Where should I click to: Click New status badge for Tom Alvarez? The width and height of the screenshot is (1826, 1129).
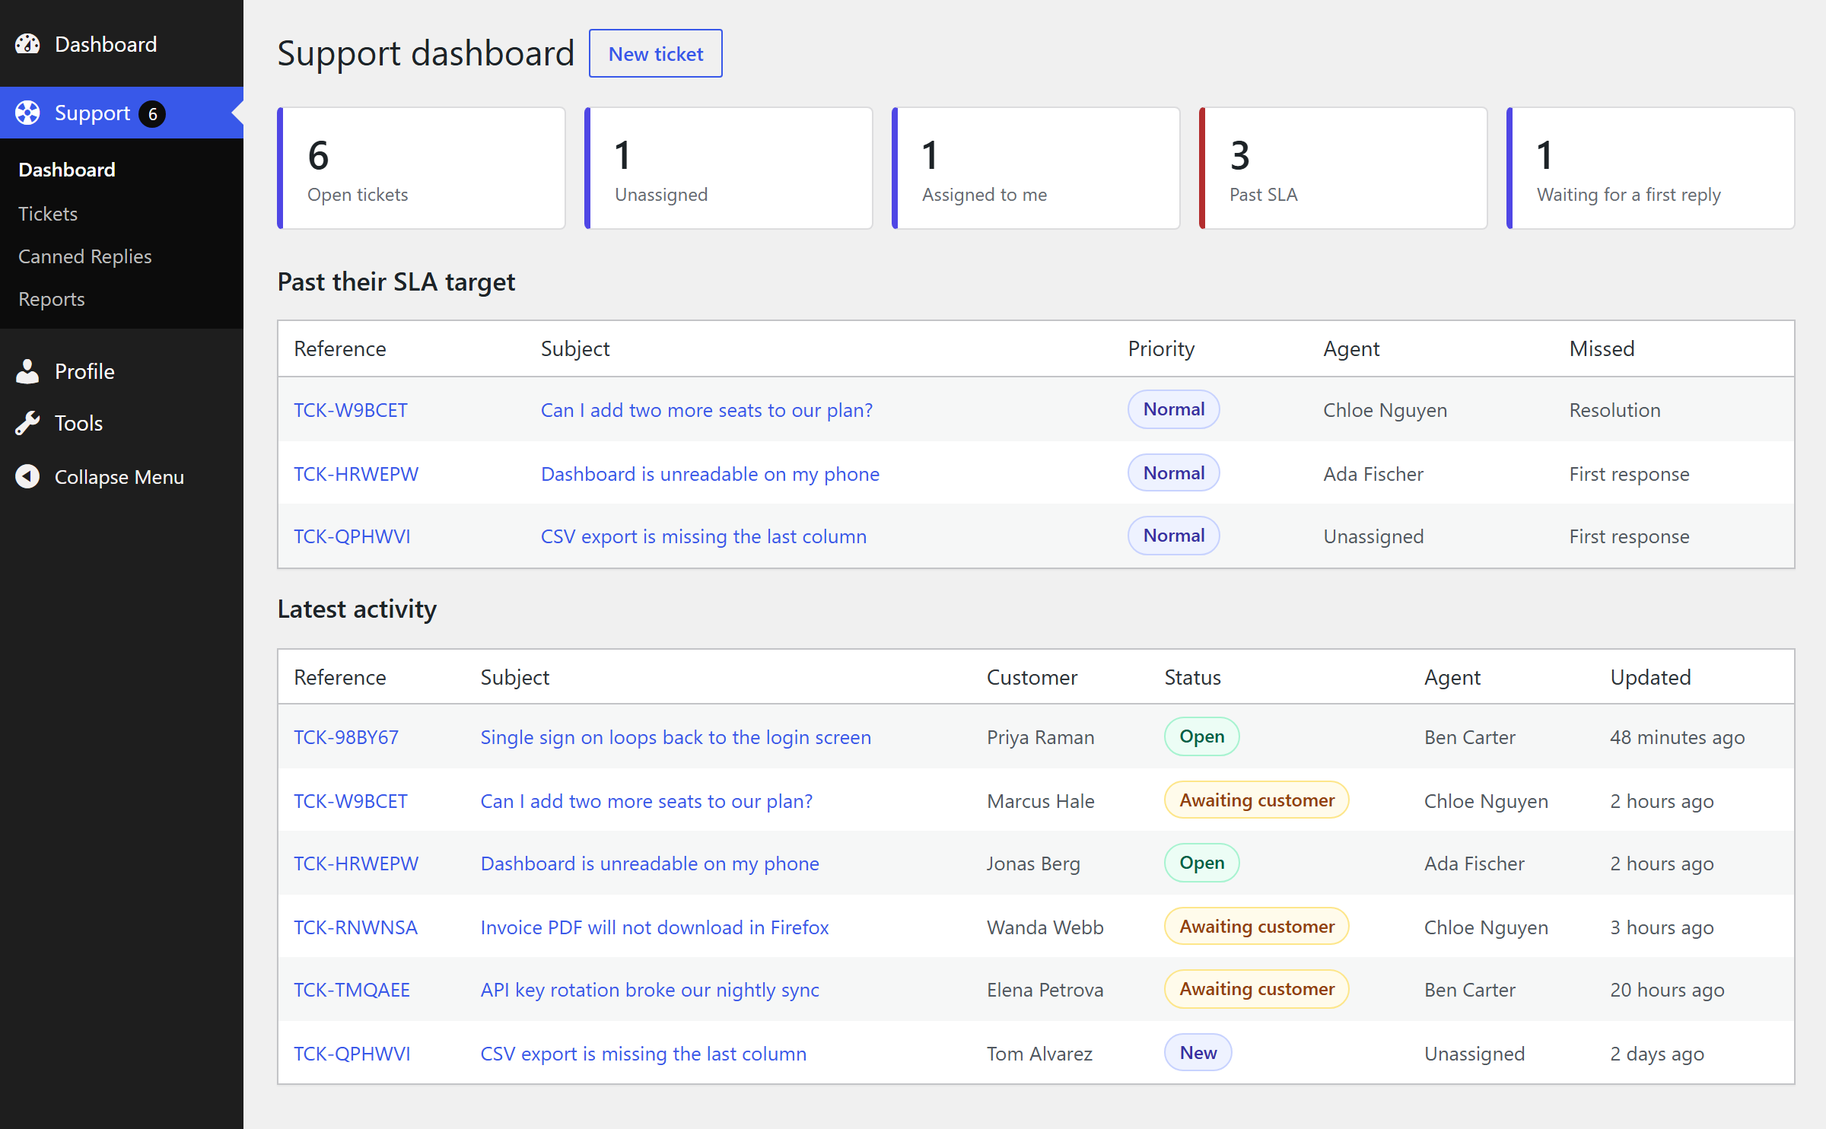point(1198,1053)
